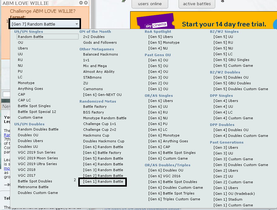
Task: Select the [Gen 5] Random Battle format
Action: [103, 158]
